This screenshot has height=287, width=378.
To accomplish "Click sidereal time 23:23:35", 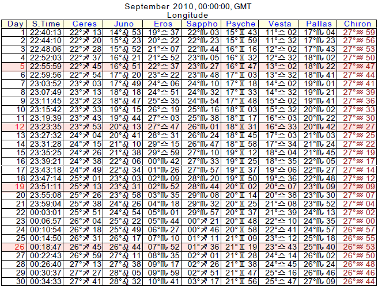I will [x=46, y=127].
